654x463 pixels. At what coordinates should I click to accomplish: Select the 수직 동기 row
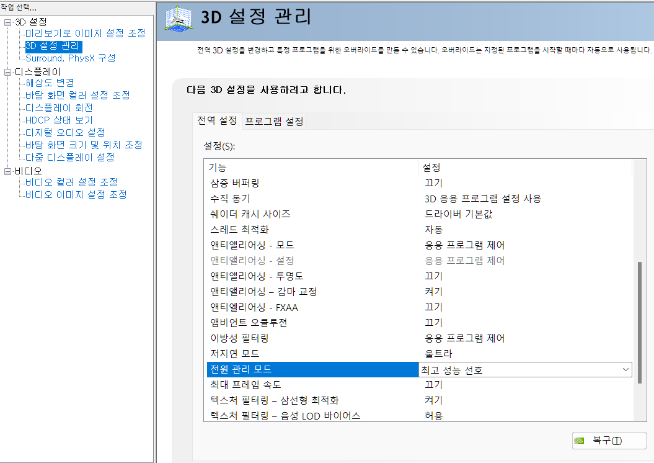click(x=419, y=199)
